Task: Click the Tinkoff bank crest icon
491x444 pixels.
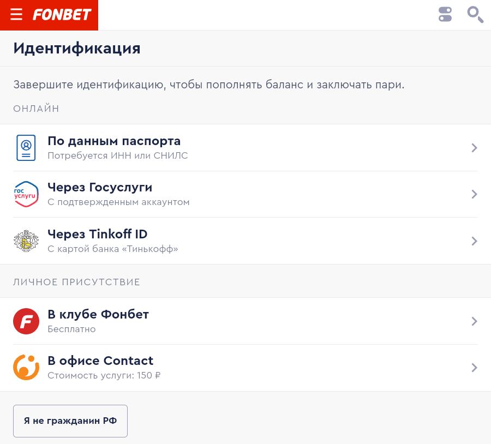Action: pos(26,241)
